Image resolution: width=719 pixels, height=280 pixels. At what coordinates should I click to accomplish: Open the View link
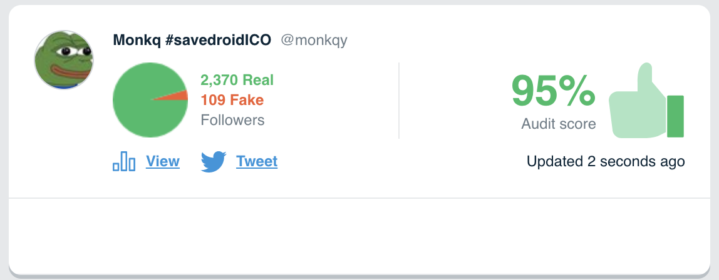tap(163, 161)
